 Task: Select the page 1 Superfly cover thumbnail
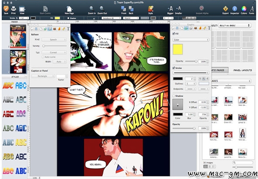[x=18, y=36]
